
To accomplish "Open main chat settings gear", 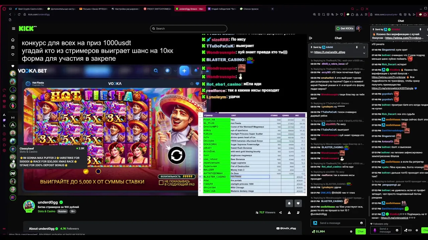I will [x=351, y=231].
